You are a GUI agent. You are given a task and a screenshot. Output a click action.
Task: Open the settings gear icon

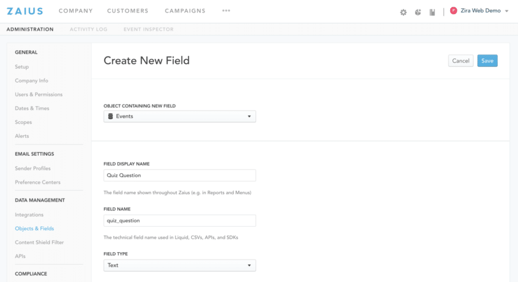point(403,12)
